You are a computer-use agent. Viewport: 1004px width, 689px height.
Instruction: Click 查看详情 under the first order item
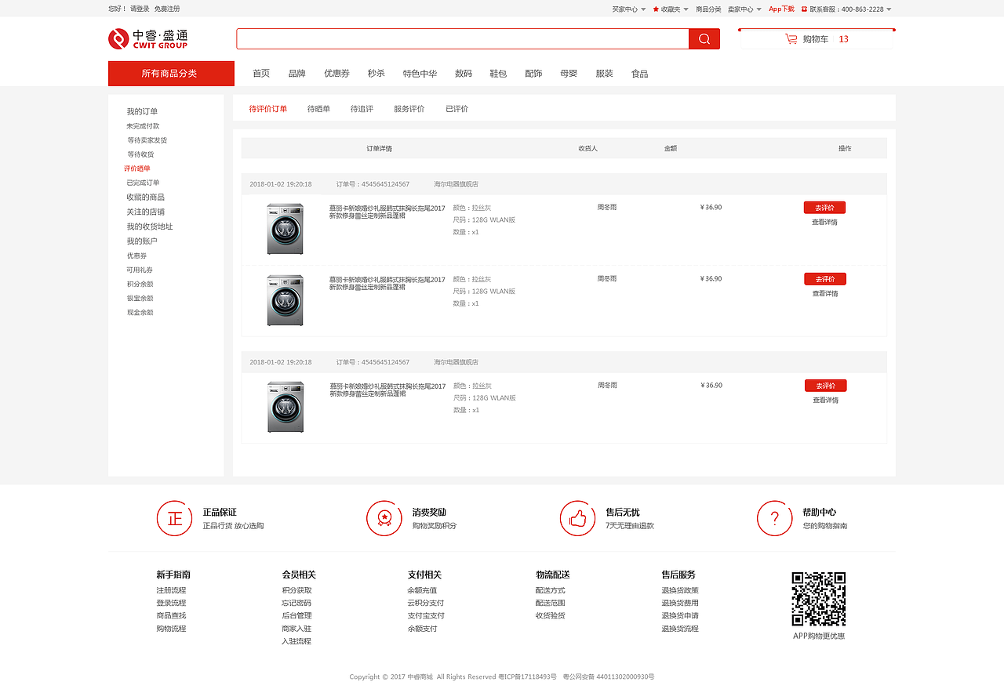point(824,222)
